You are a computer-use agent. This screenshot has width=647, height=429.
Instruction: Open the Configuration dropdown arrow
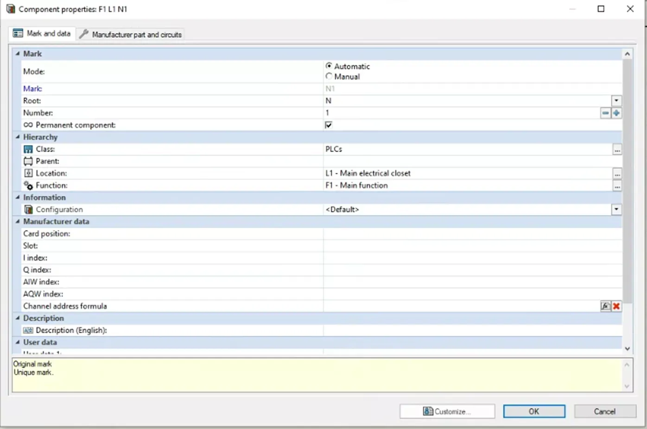point(616,209)
